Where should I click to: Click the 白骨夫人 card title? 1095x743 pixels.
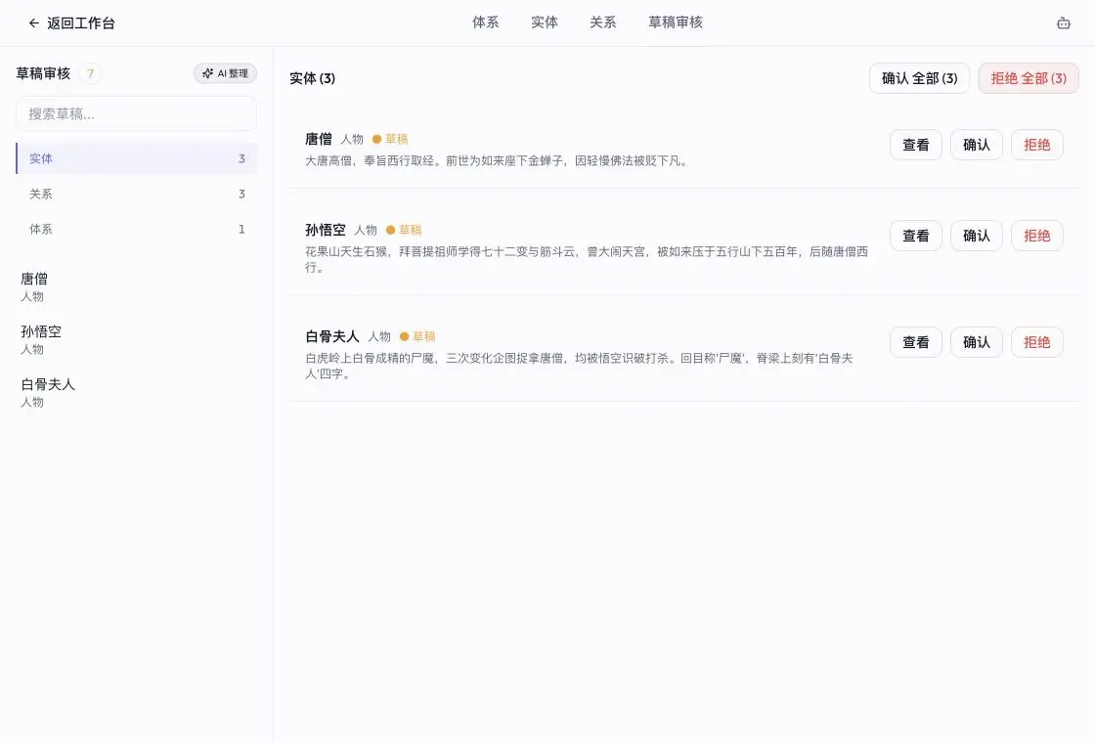[332, 336]
